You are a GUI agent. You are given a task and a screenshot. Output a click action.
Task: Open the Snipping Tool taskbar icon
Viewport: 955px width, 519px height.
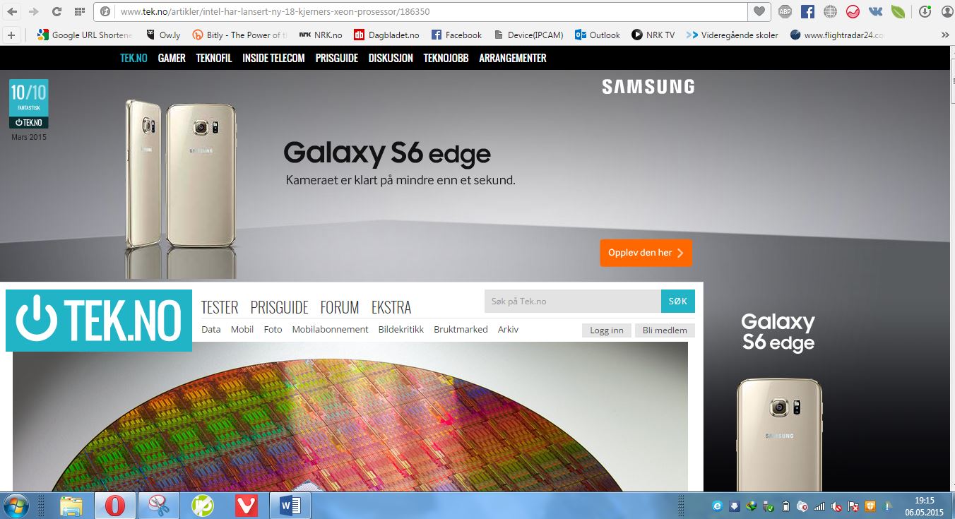point(158,506)
